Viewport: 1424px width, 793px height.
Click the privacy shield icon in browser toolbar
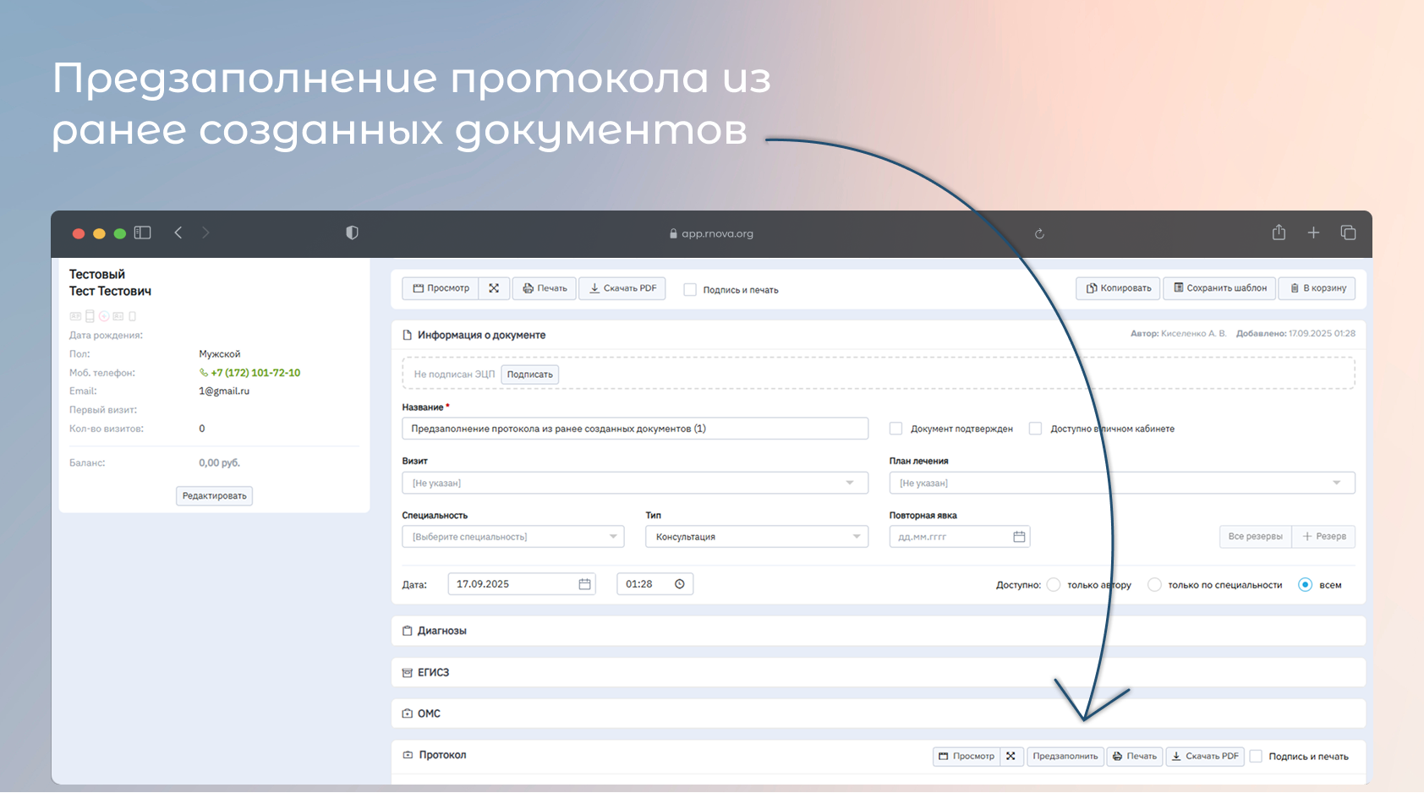click(352, 232)
